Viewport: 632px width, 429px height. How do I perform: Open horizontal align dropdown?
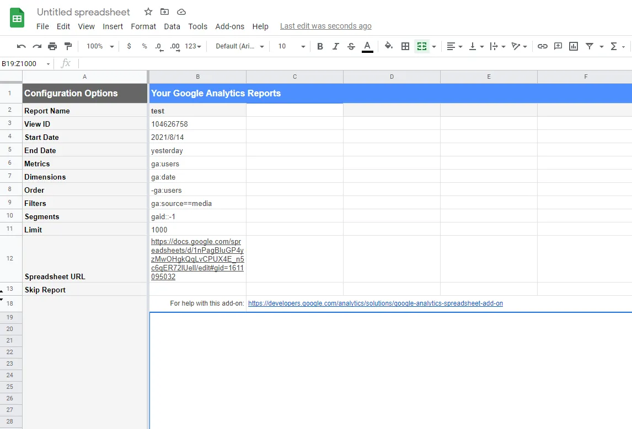(454, 46)
